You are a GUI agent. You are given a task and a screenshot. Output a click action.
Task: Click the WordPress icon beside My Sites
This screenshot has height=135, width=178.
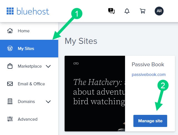pyautogui.click(x=10, y=48)
